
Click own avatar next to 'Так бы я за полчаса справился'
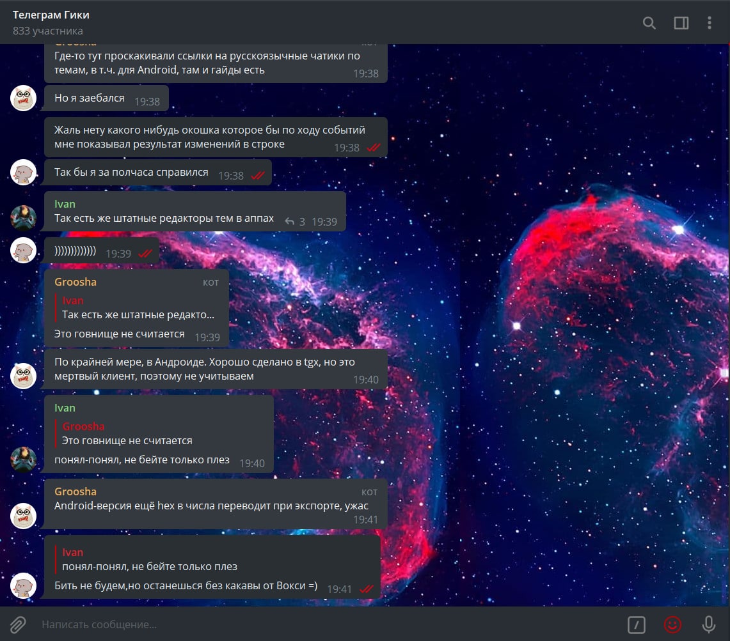pos(23,172)
